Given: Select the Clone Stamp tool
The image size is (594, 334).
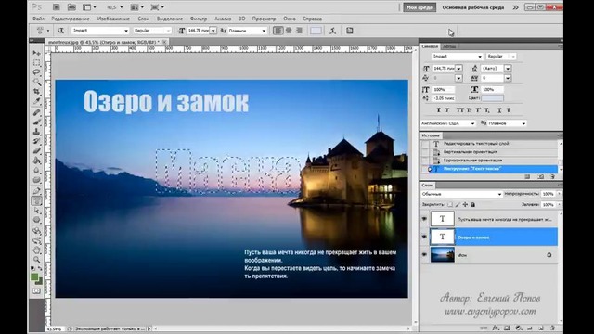Looking at the screenshot, I should (x=36, y=132).
